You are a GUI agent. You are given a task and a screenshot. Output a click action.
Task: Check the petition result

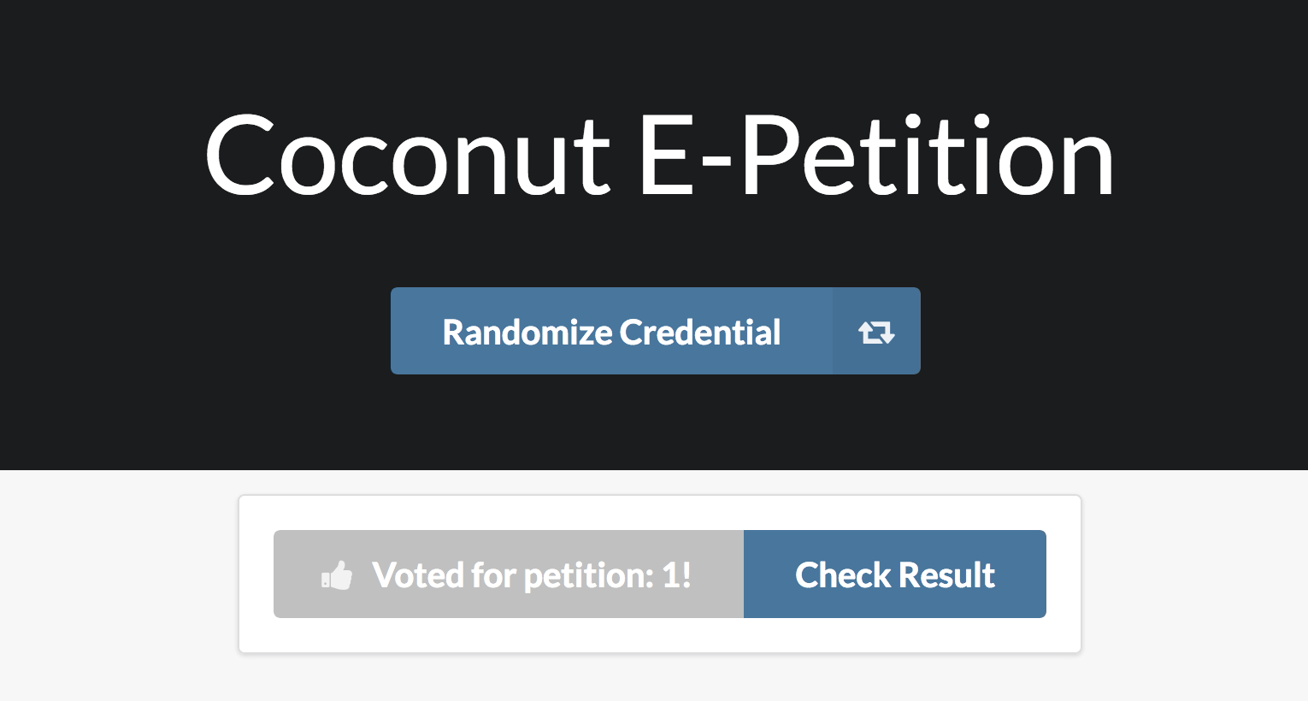[x=895, y=574]
